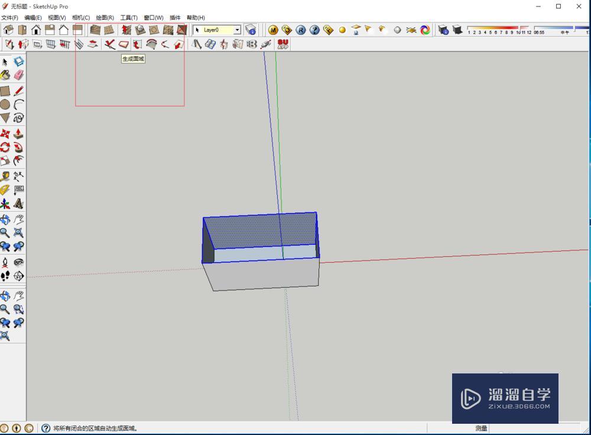Open the 文件(F) File menu
591x435 pixels.
pyautogui.click(x=9, y=18)
